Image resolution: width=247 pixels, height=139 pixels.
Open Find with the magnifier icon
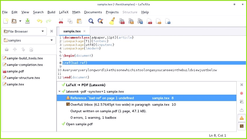pos(91,21)
